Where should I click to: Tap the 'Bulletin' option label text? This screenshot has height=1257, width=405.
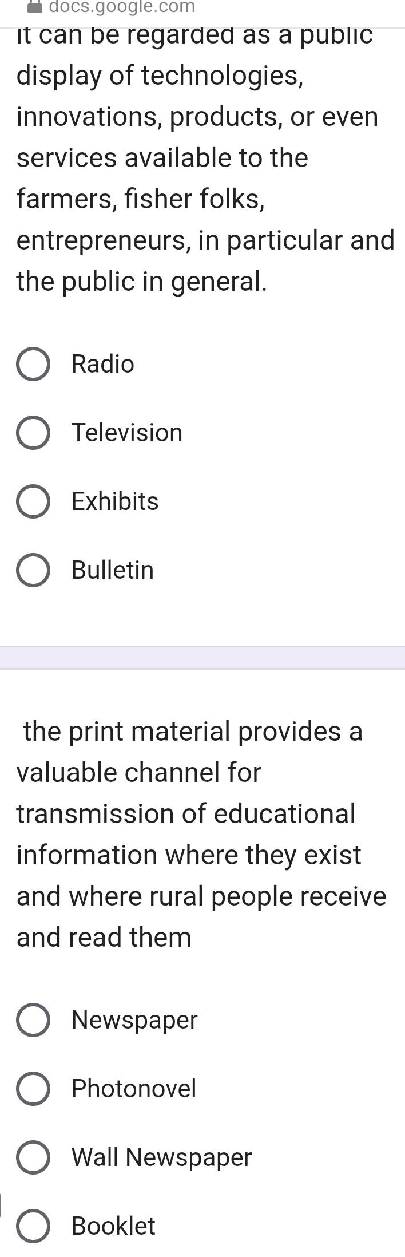pyautogui.click(x=113, y=570)
